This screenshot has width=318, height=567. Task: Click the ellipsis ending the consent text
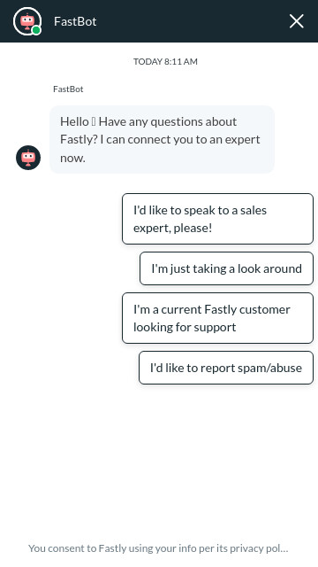(284, 549)
